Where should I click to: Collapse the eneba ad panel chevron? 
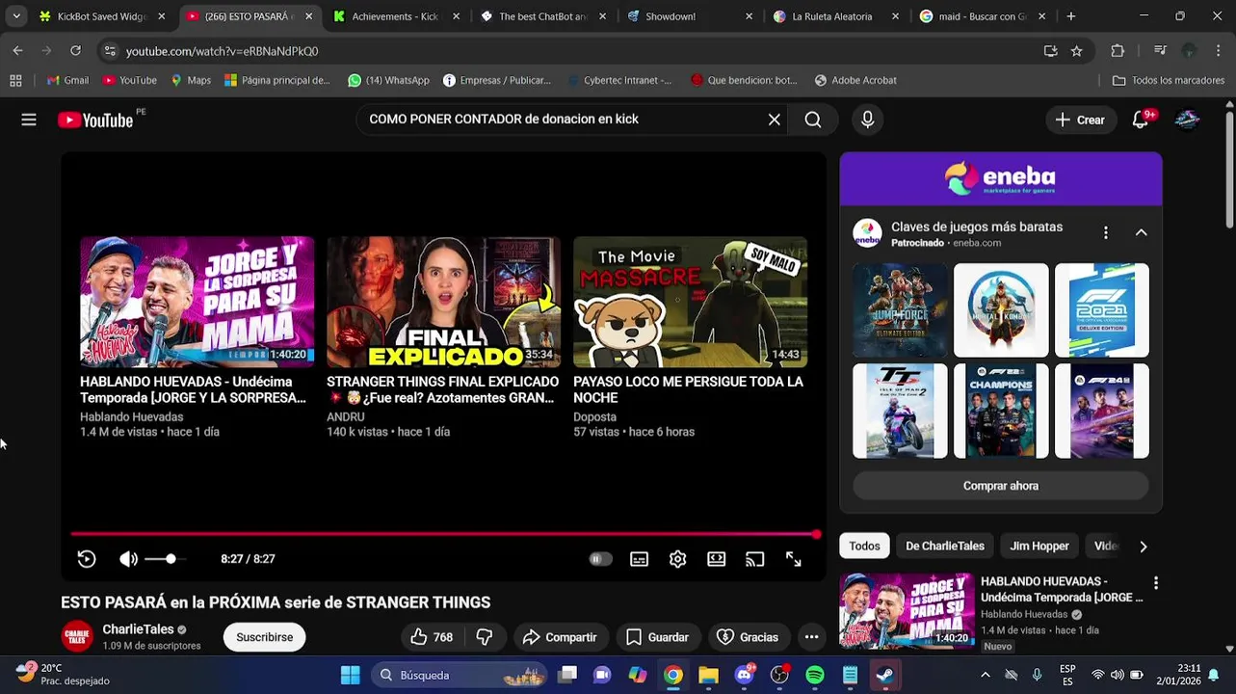(1142, 232)
